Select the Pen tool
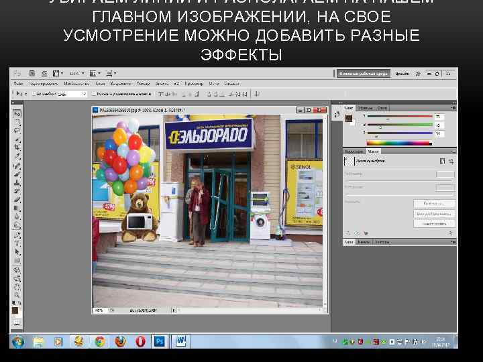The image size is (483, 362). (x=17, y=235)
